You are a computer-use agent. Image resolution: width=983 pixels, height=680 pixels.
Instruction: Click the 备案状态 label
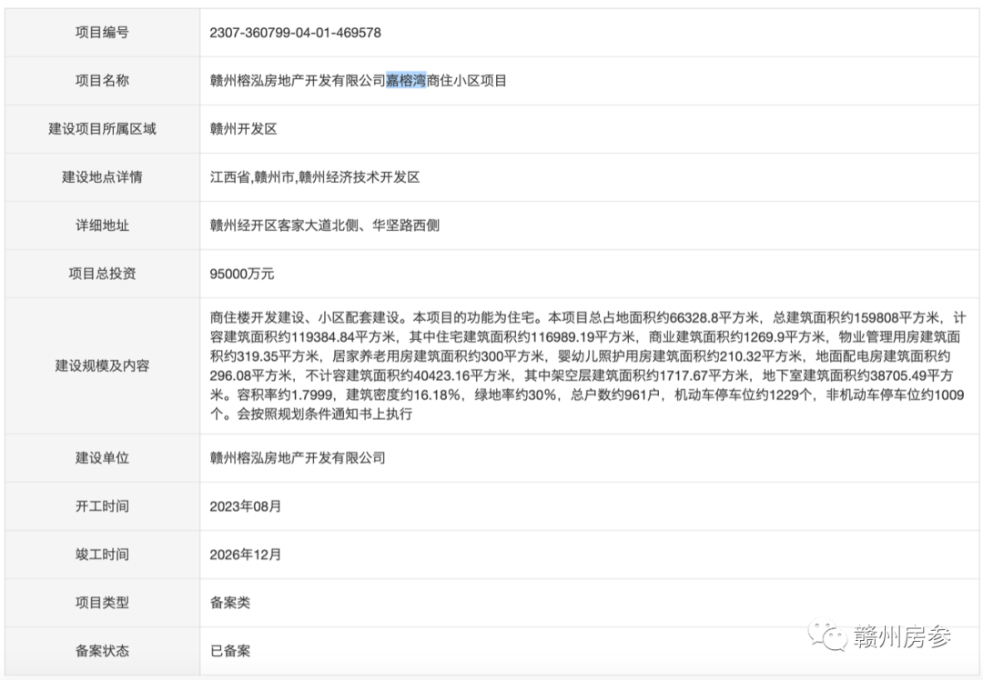click(102, 651)
